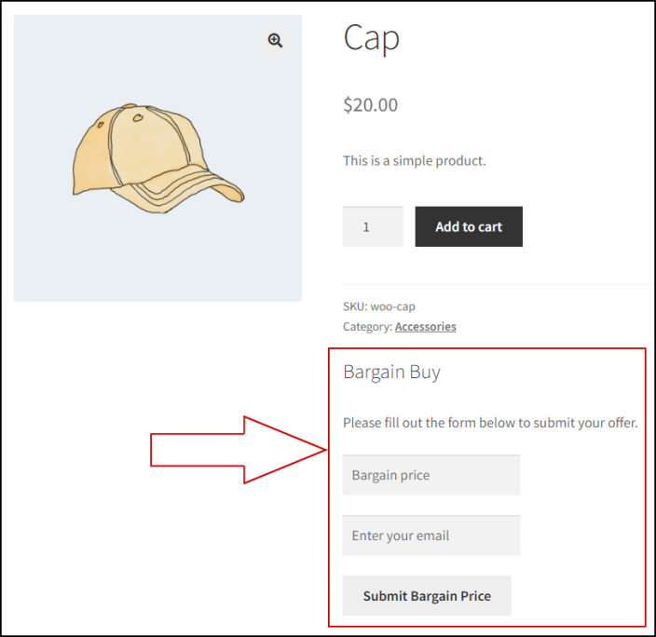Image resolution: width=656 pixels, height=637 pixels.
Task: Click the divider line above SKU
Action: coord(494,284)
